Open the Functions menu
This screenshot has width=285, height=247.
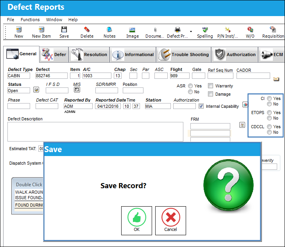coord(30,20)
